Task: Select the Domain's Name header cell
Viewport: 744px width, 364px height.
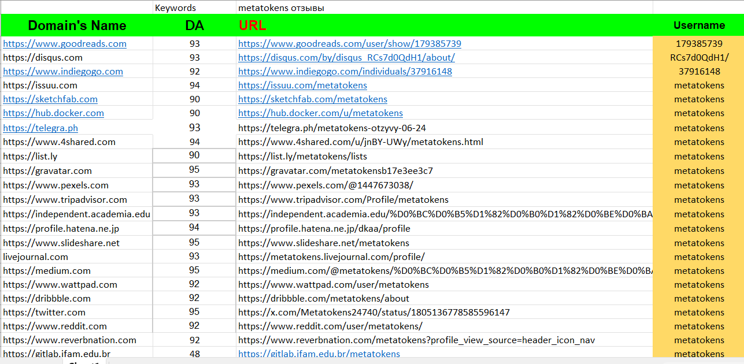Action: click(x=77, y=25)
